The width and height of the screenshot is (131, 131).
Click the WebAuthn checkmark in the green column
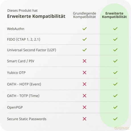pyautogui.click(x=115, y=29)
